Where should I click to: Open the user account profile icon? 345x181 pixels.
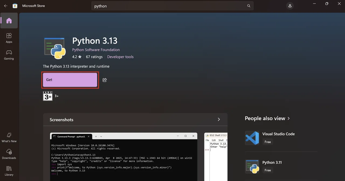(x=290, y=6)
